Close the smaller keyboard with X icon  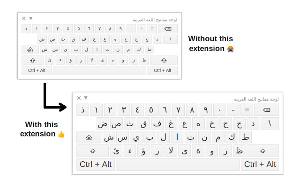point(24,19)
